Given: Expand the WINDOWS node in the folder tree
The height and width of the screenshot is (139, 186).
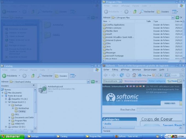Looking at the screenshot, I should point(9,124).
